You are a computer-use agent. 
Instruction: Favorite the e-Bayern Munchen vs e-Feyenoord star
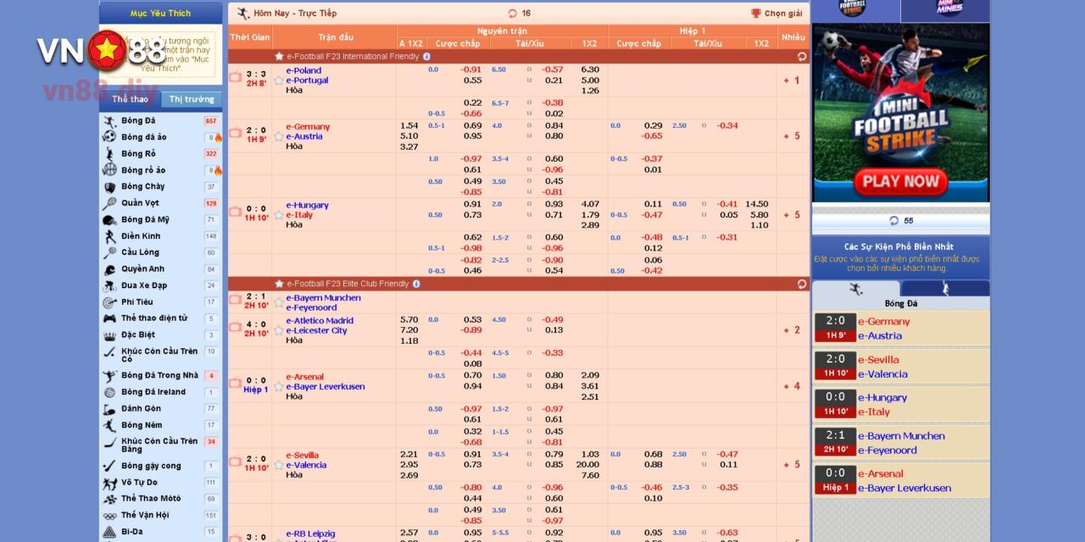[278, 302]
